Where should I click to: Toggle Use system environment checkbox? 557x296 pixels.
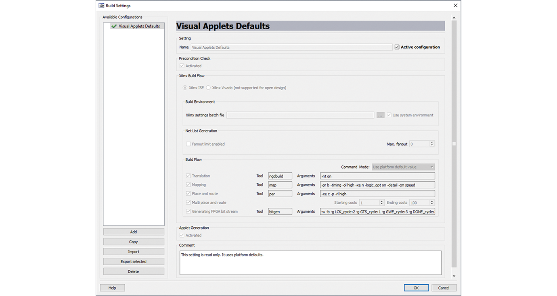coord(389,115)
